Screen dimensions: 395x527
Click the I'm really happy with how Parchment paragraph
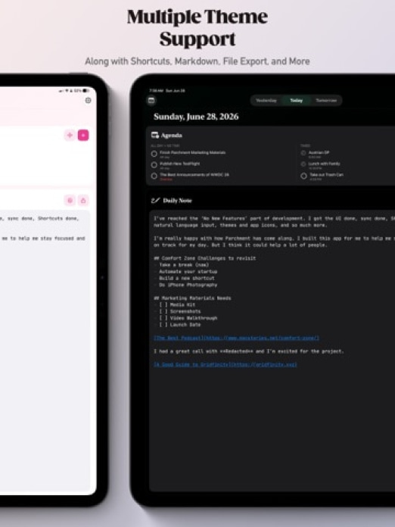pyautogui.click(x=274, y=242)
